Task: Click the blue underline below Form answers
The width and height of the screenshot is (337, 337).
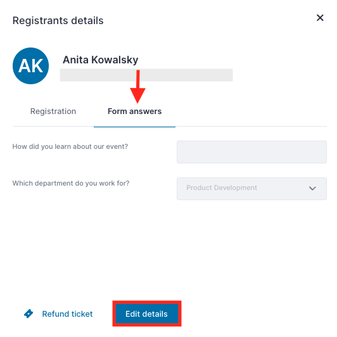Action: point(134,127)
